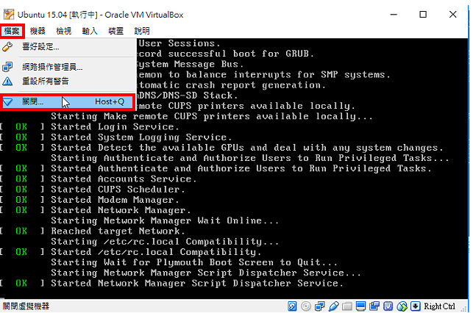The width and height of the screenshot is (473, 313).
Task: Click the 'Started System Logging Service.' line
Action: point(141,137)
